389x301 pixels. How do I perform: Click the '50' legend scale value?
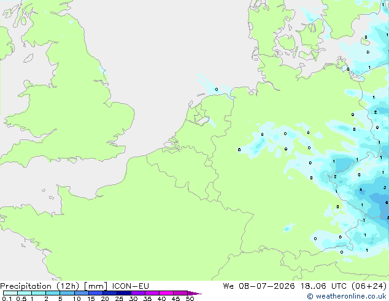pos(190,299)
